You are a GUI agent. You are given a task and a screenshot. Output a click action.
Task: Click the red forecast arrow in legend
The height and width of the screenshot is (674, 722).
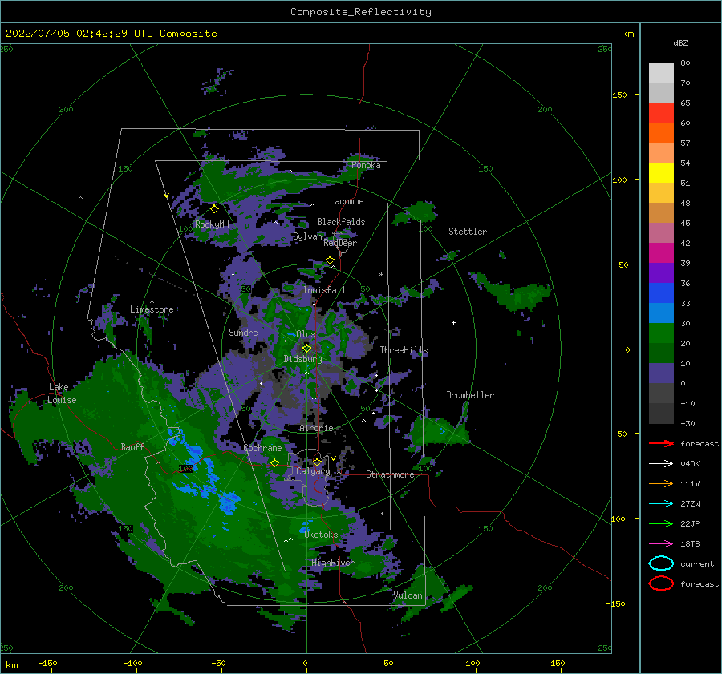click(x=661, y=443)
